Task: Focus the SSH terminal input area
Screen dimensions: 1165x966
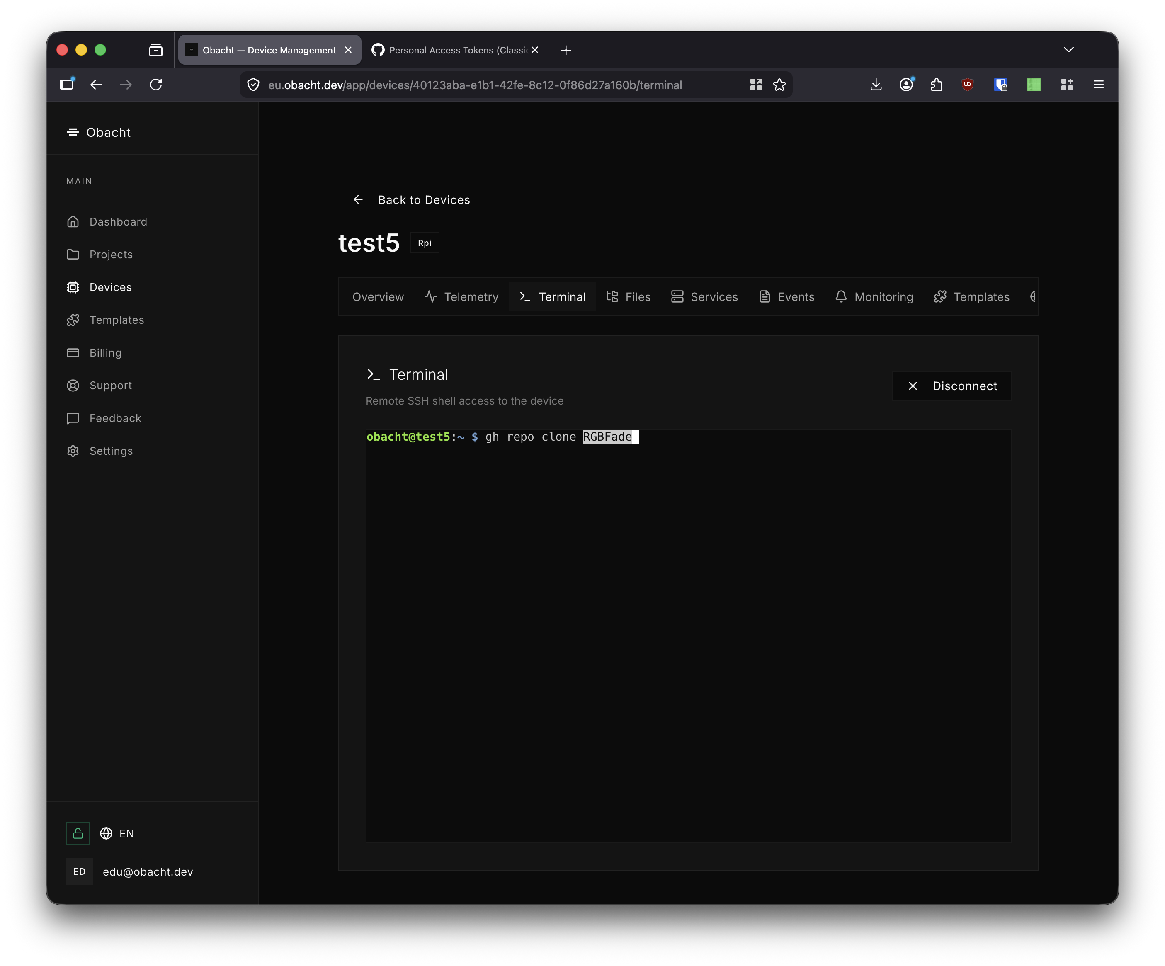Action: tap(688, 635)
